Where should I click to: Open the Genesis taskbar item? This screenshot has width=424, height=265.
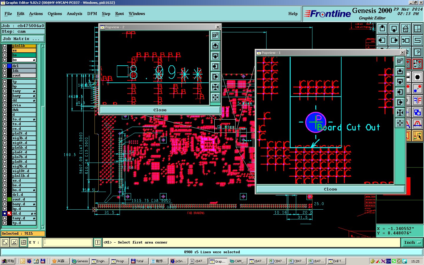[80, 261]
